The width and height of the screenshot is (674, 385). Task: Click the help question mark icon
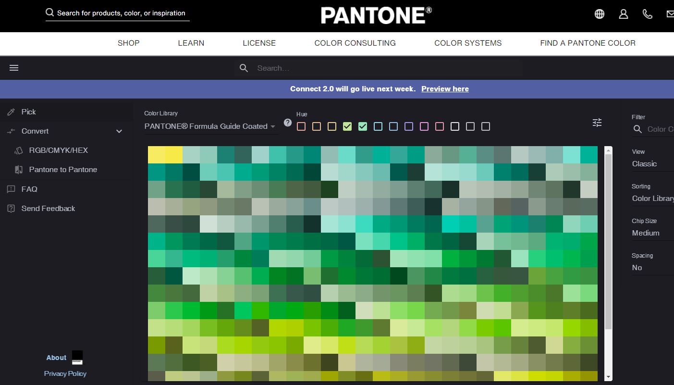(288, 123)
